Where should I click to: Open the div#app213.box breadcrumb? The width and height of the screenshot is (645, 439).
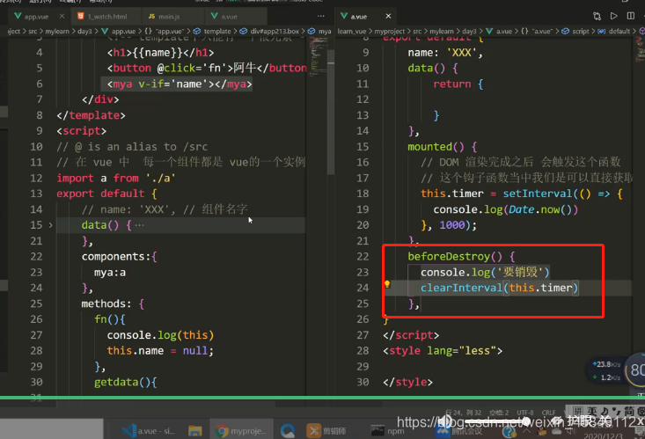point(275,32)
